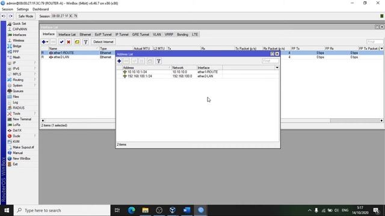Open Interfaces in sidebar
Viewport: 385px width, 216px height.
point(19,35)
